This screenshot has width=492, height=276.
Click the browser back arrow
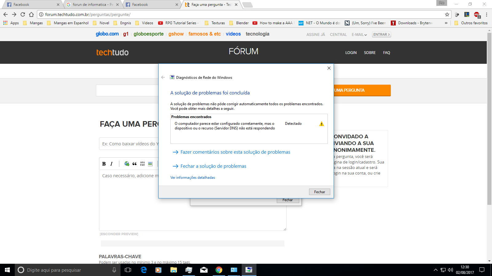[6, 14]
